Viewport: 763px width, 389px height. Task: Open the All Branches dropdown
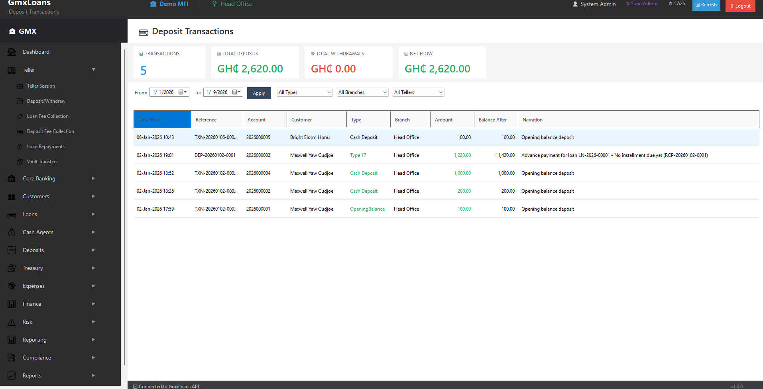click(363, 92)
